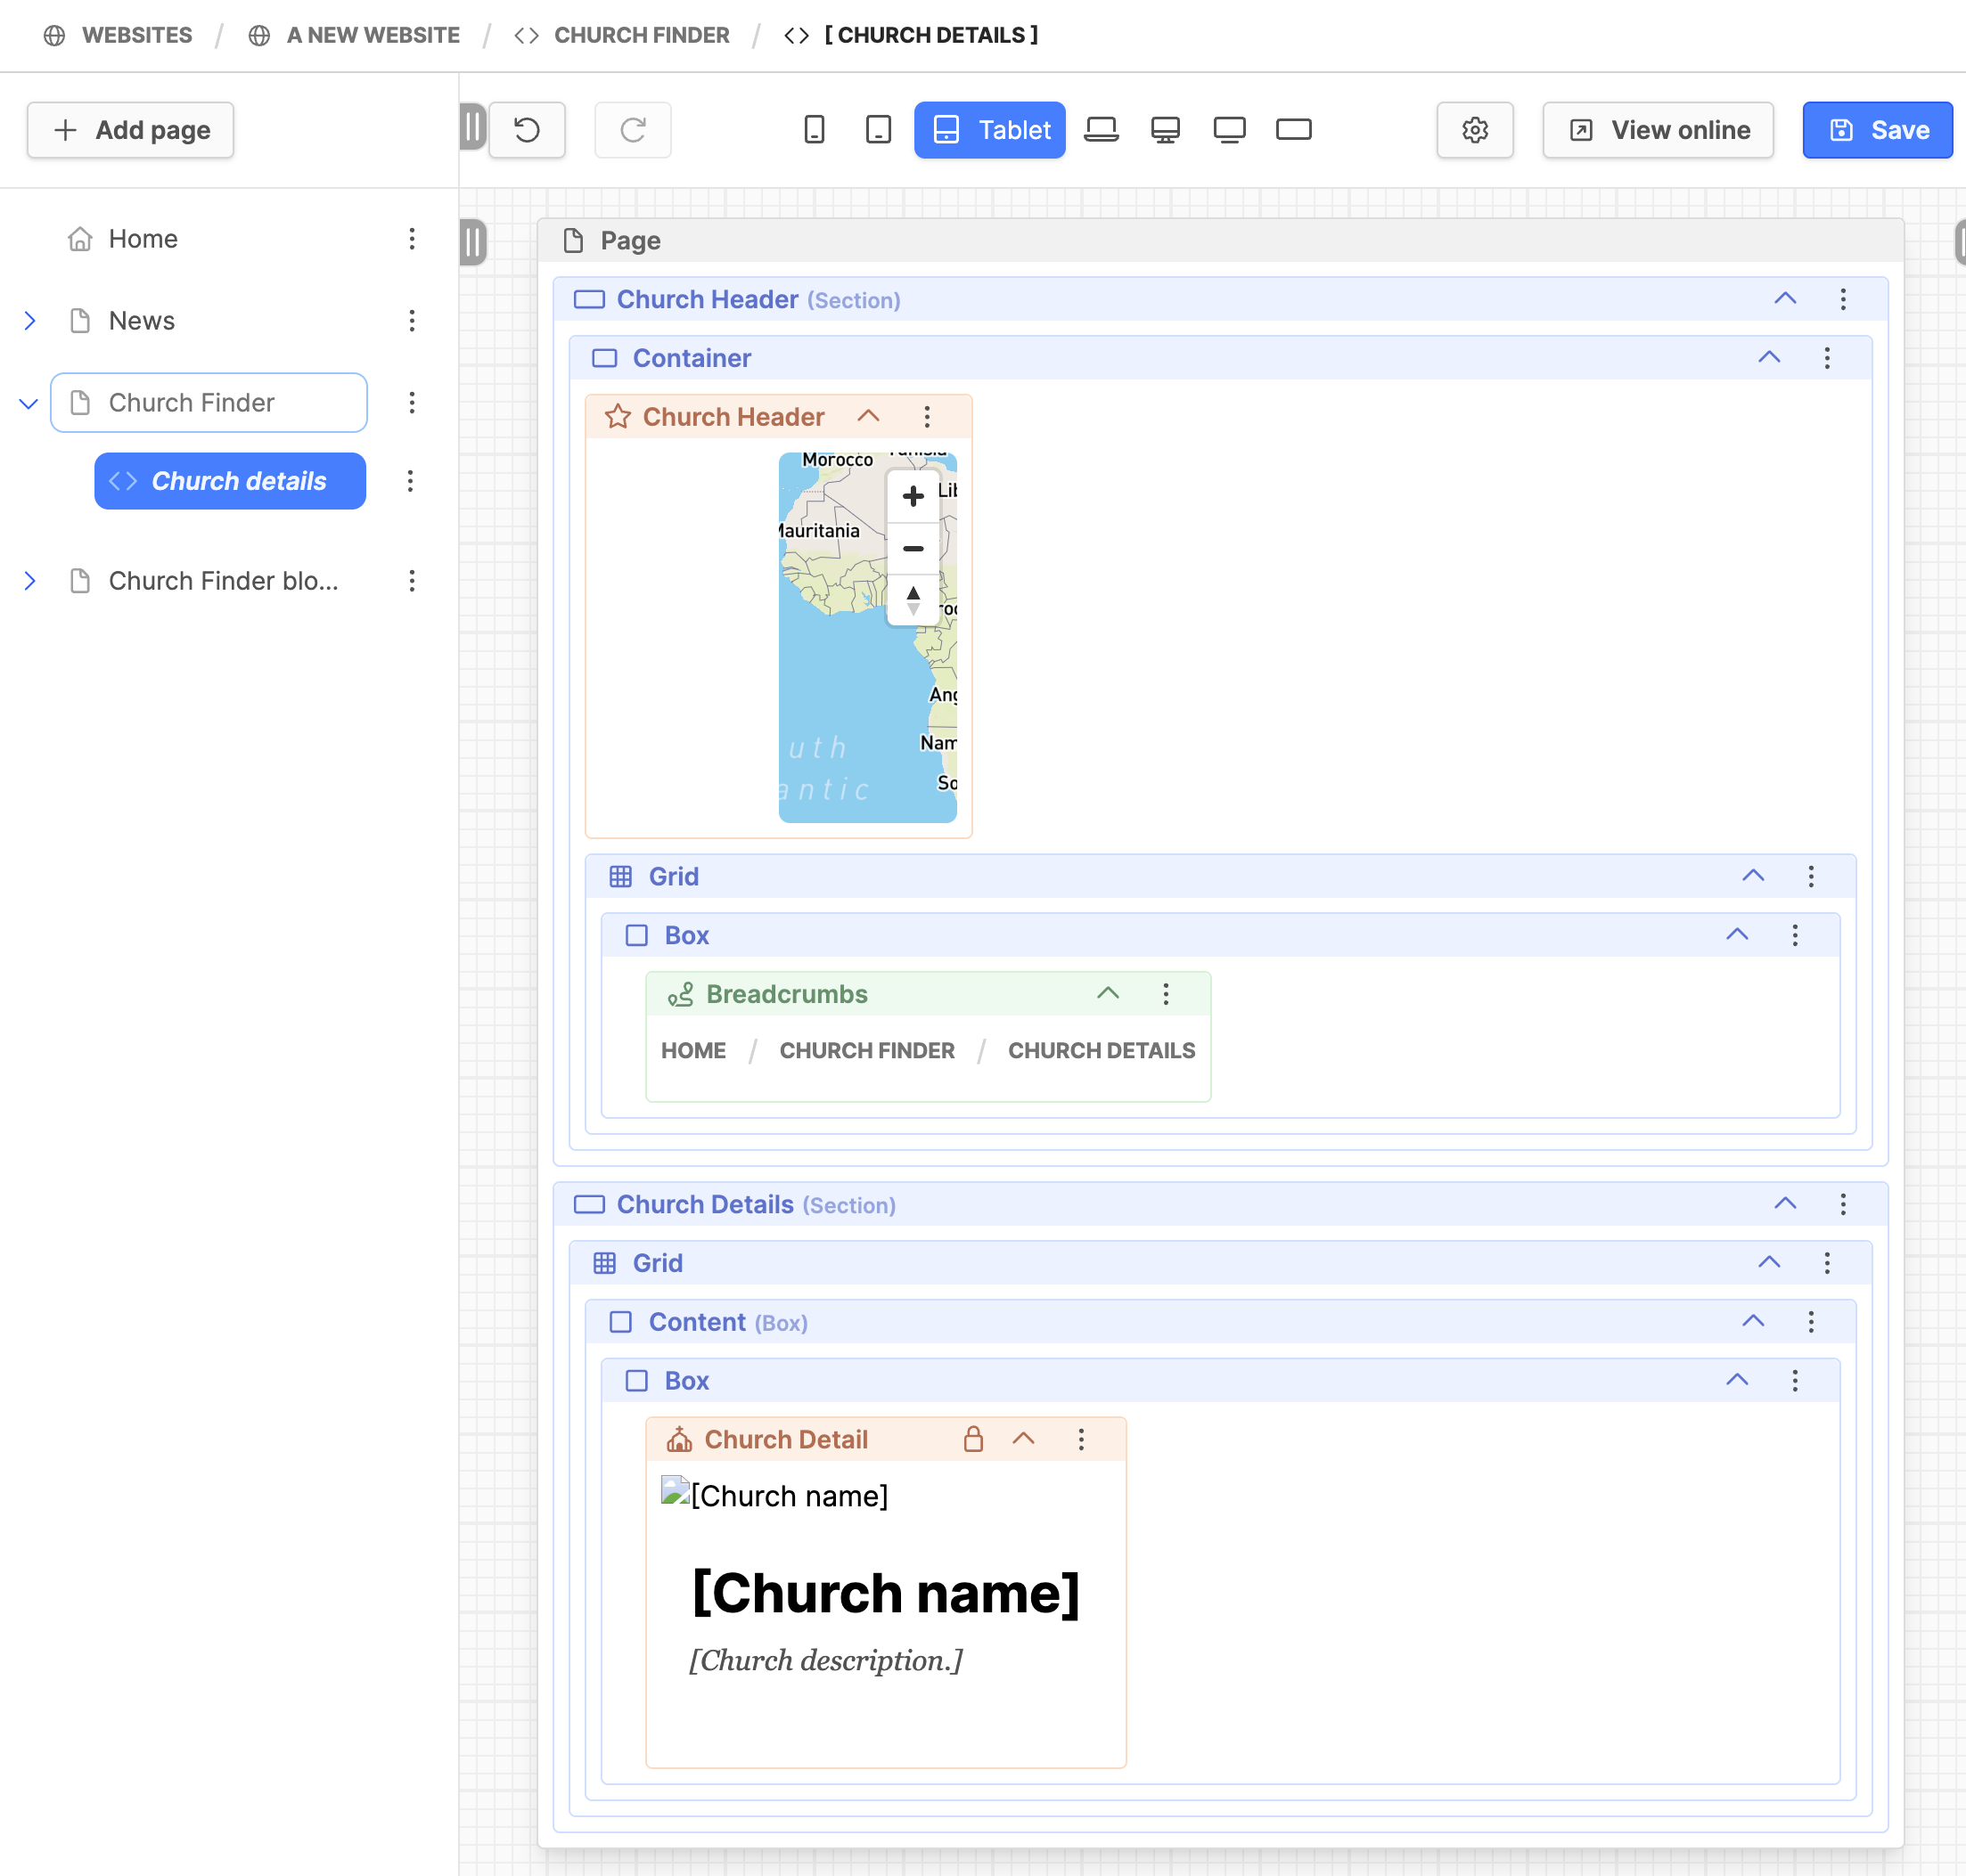Toggle the Tablet viewport mode
The width and height of the screenshot is (1966, 1876).
[988, 130]
